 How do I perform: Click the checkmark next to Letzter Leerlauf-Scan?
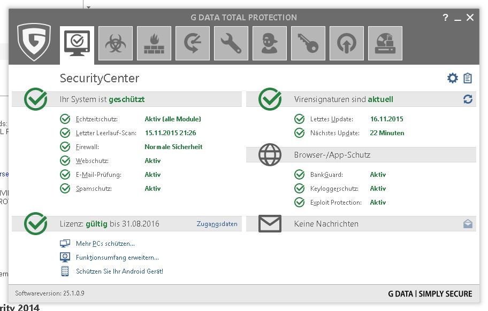[x=65, y=133]
